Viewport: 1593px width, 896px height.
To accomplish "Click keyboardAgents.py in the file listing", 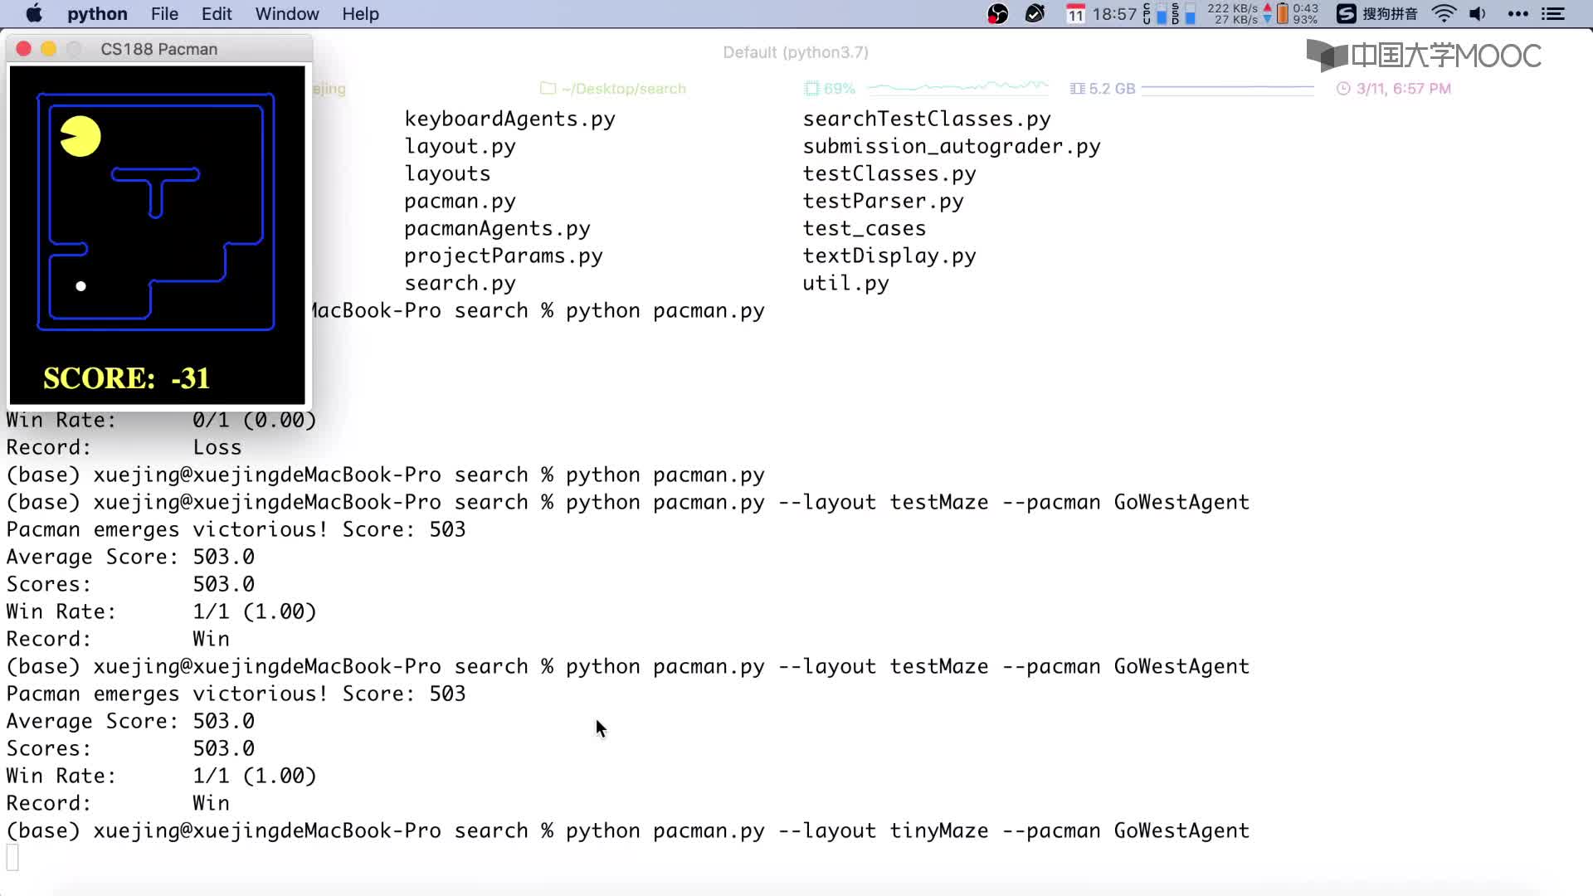I will [509, 119].
